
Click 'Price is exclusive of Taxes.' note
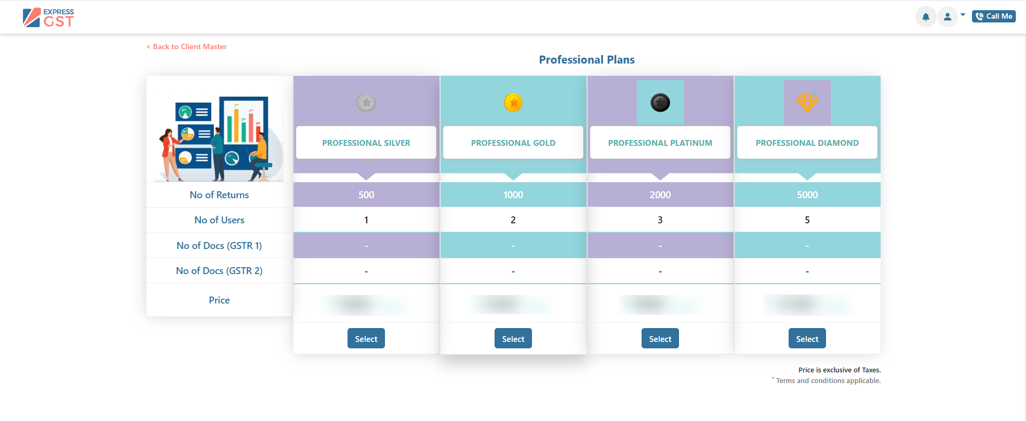coord(839,370)
